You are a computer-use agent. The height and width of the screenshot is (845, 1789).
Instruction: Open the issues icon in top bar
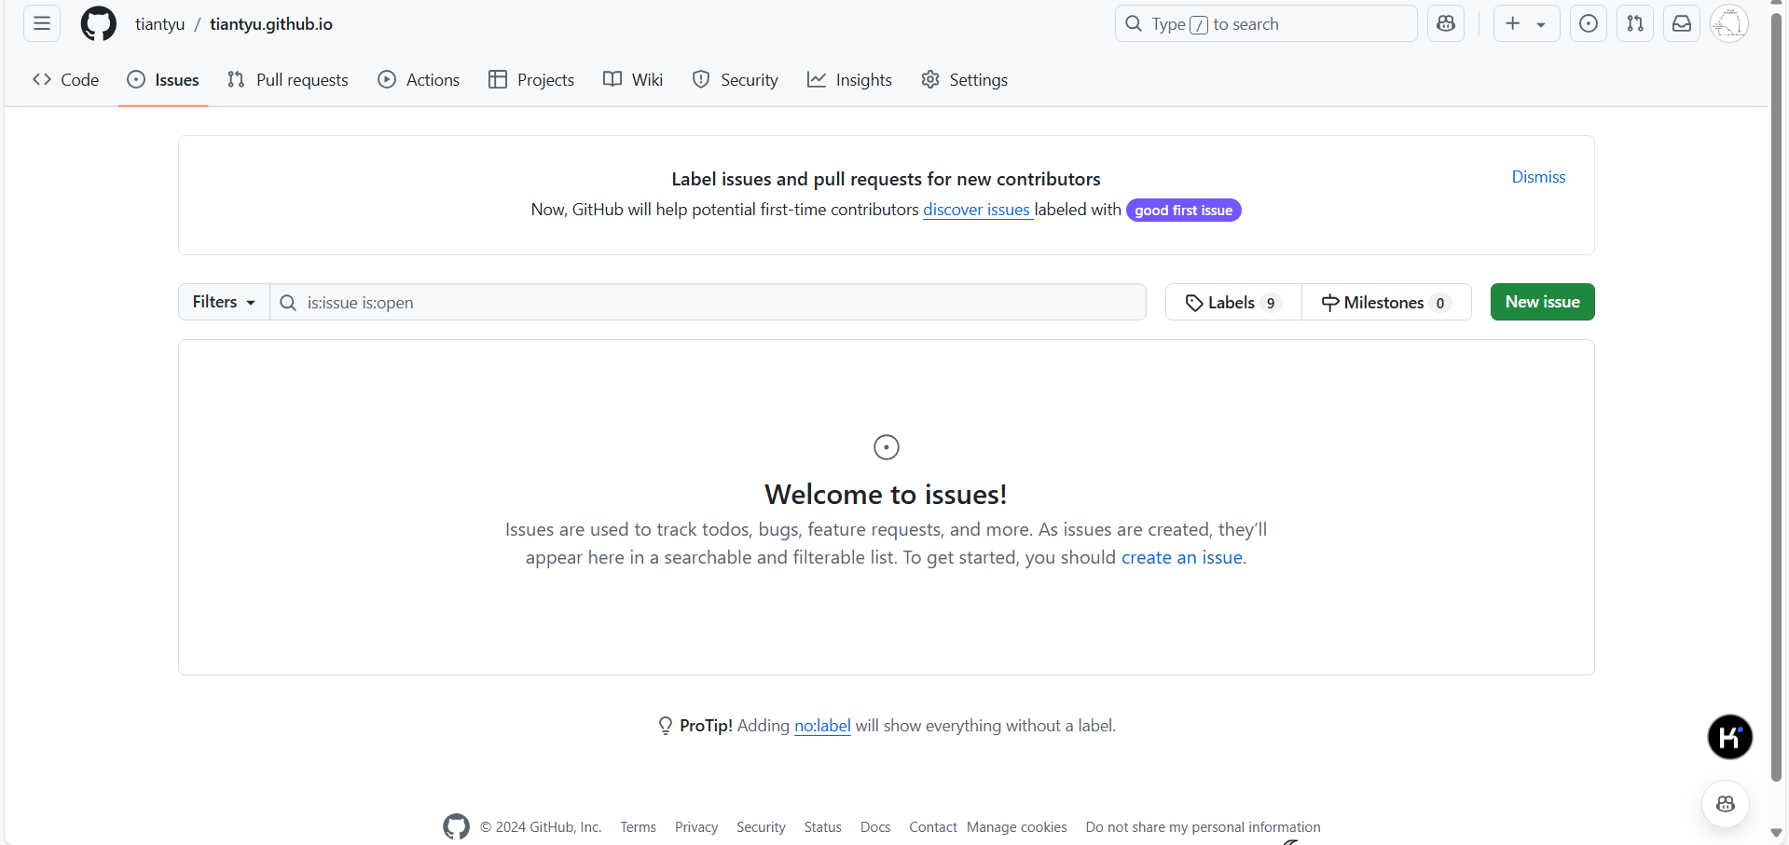click(x=1589, y=23)
